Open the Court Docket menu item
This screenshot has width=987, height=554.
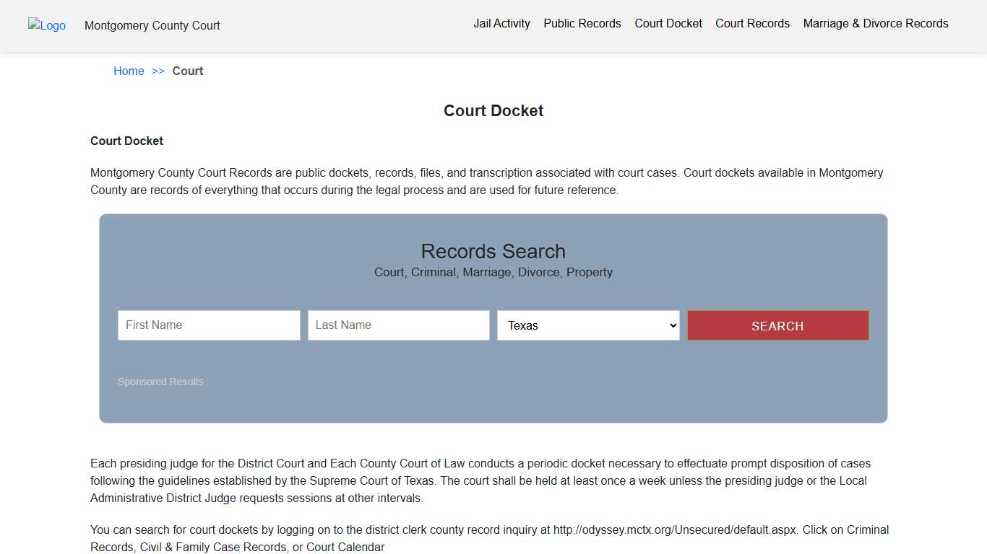(x=668, y=23)
